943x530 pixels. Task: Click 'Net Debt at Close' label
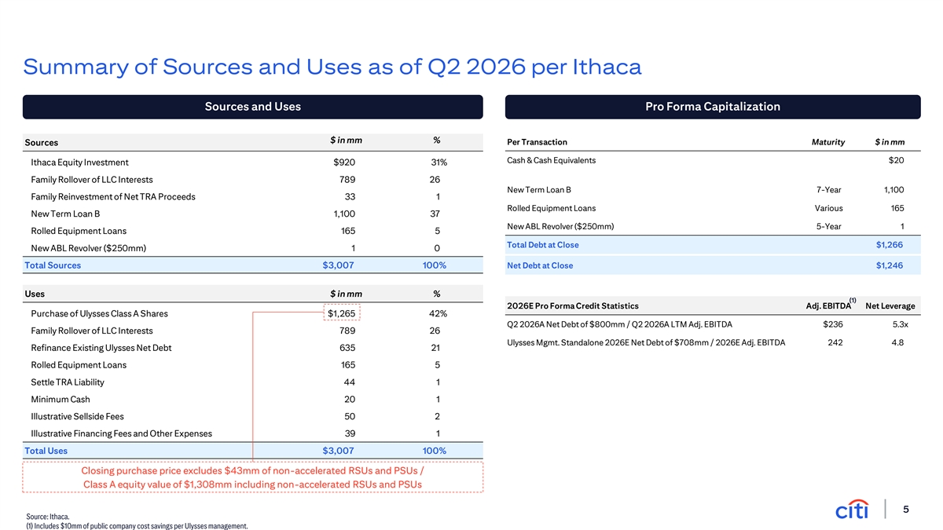click(541, 265)
